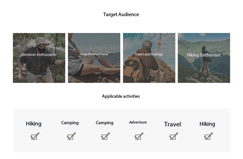Open the Long-distance Travel photo tile
The width and height of the screenshot is (243, 159).
pos(94,58)
